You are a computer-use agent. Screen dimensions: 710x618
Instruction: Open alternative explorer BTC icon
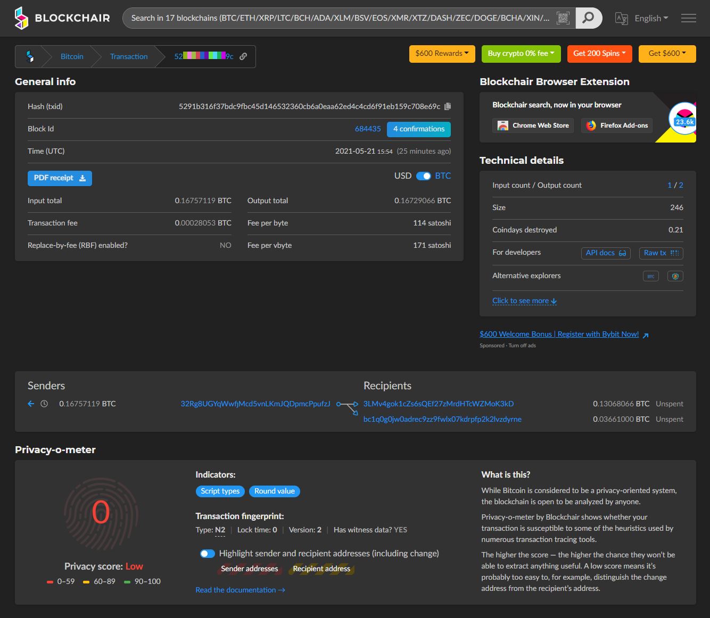click(651, 276)
